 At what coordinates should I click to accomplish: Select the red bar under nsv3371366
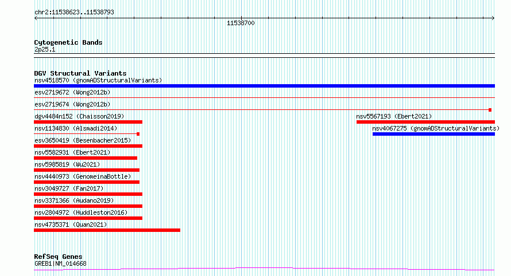click(88, 206)
